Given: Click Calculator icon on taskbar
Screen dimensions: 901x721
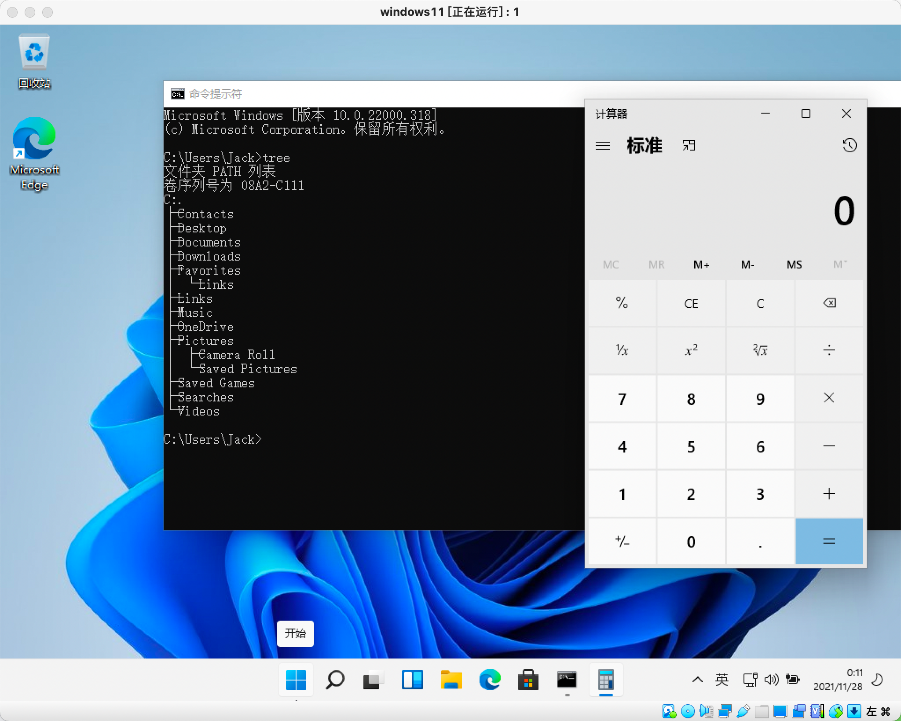Looking at the screenshot, I should coord(606,680).
